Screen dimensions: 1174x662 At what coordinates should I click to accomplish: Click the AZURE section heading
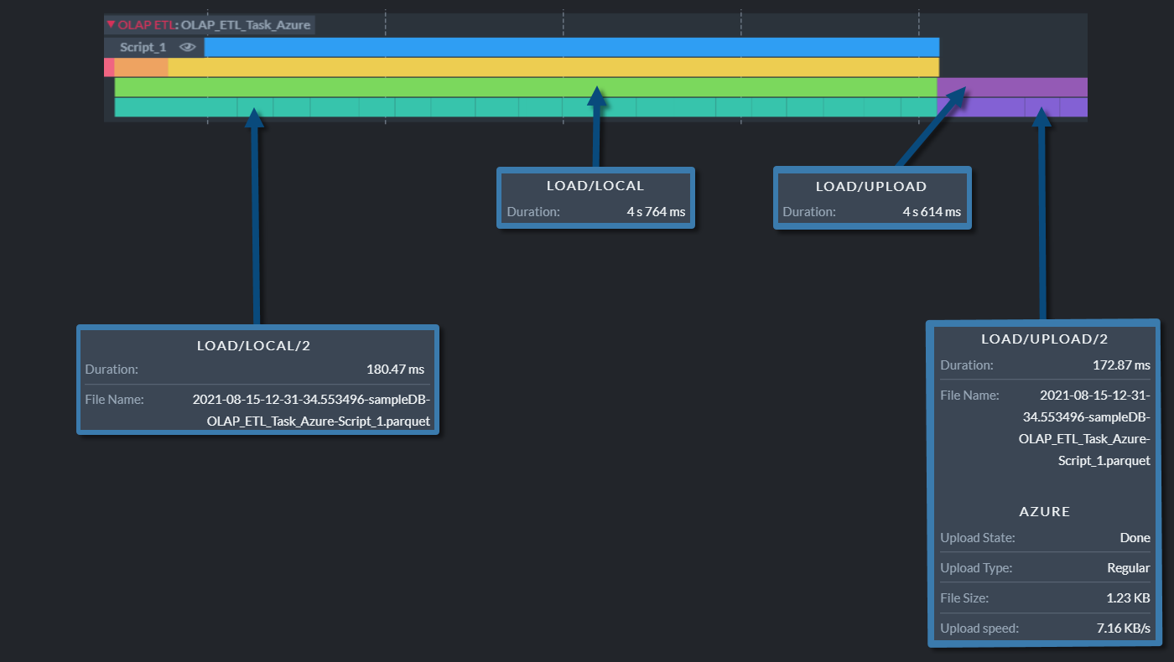click(x=1045, y=511)
